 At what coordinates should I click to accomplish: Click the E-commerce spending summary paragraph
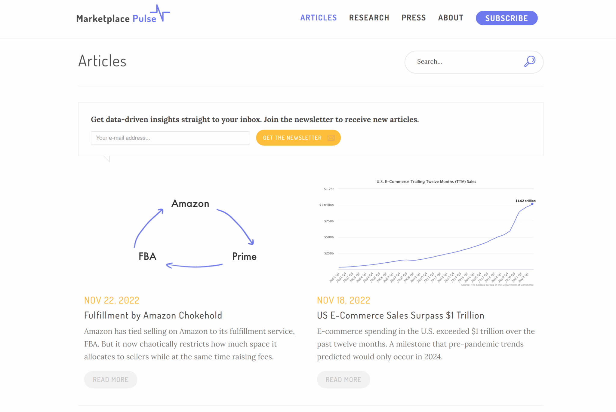coord(426,344)
